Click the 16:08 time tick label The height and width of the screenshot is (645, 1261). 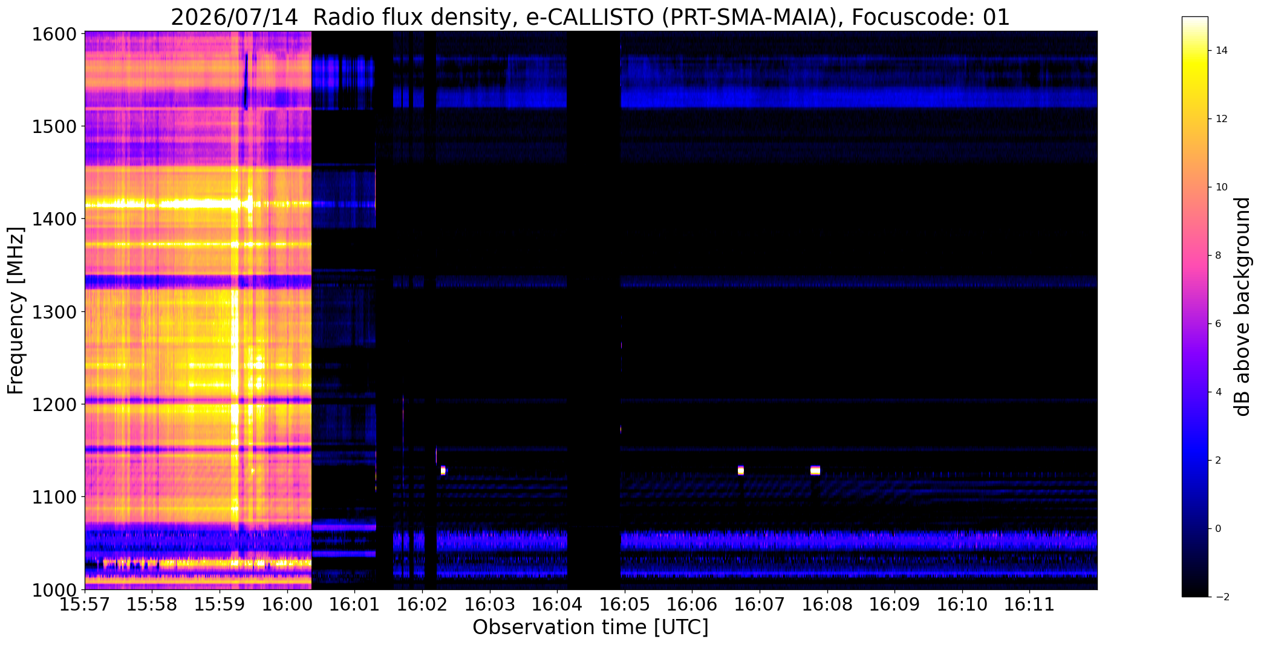point(827,604)
